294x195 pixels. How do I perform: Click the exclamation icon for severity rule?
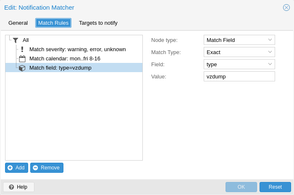coord(22,49)
